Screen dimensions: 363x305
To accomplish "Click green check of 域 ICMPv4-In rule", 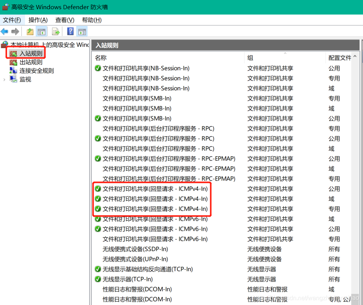I will [x=98, y=199].
